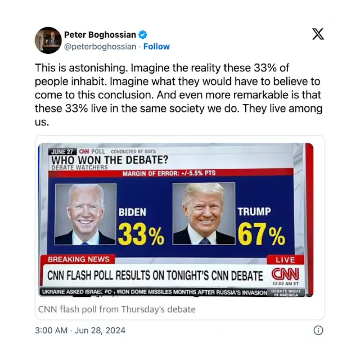Click the blue verified checkmark badge

143,35
